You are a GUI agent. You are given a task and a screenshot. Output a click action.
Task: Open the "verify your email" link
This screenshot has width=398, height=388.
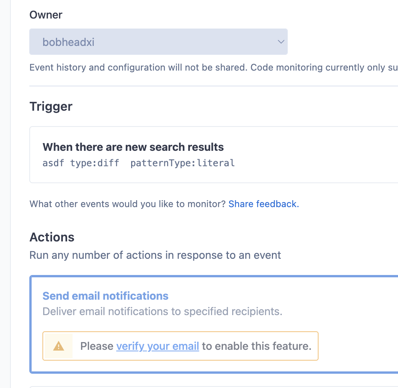tap(157, 346)
